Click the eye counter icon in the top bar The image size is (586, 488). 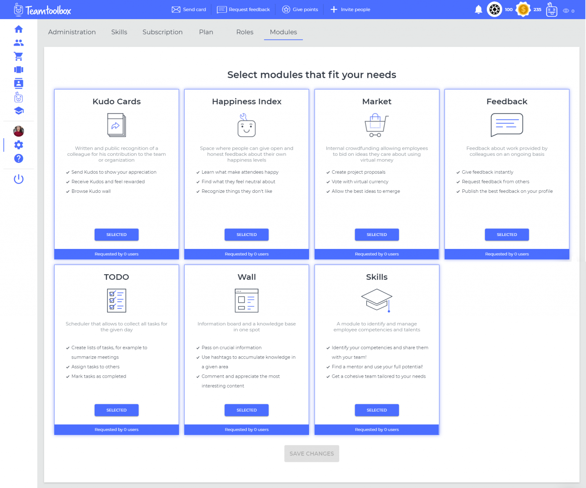(x=566, y=11)
